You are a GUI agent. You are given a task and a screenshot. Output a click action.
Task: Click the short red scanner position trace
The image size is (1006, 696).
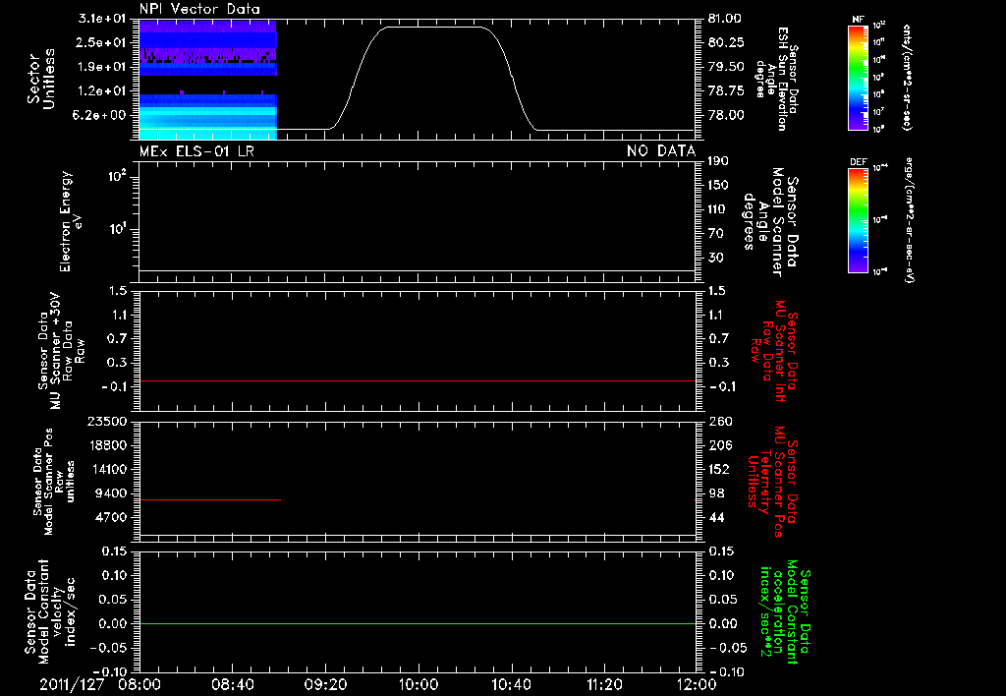pos(210,499)
